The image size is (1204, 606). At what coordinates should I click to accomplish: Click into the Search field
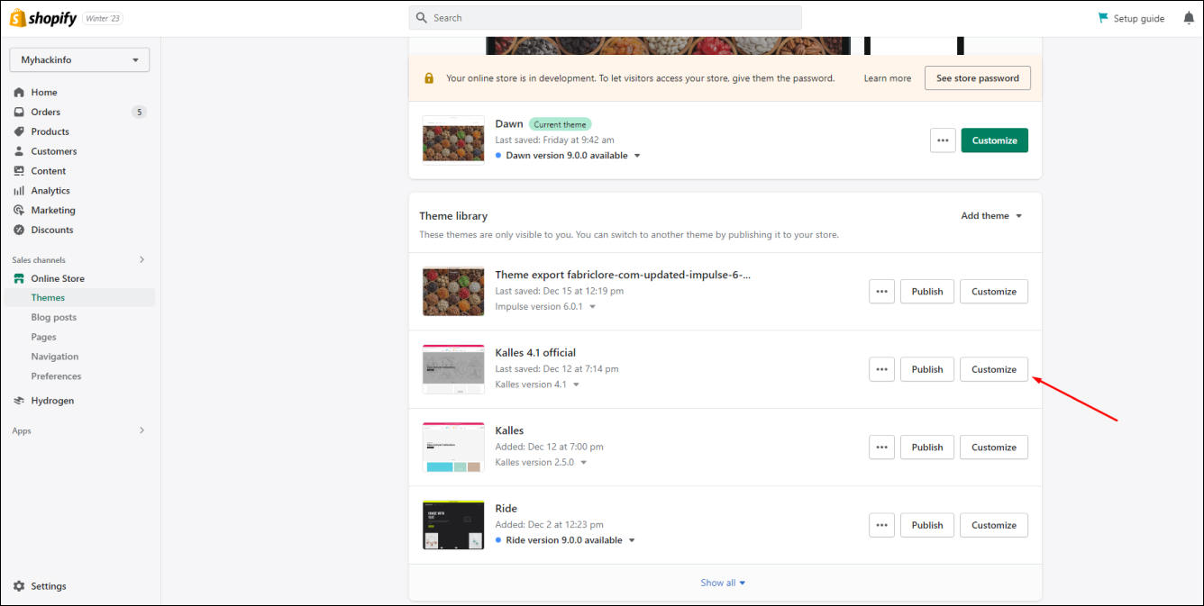coord(606,18)
